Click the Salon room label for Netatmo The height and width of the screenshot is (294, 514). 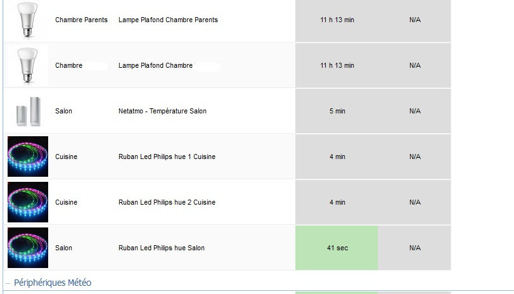coord(63,111)
